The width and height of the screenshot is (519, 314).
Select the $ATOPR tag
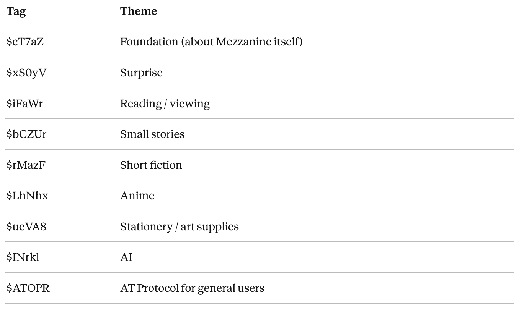28,288
